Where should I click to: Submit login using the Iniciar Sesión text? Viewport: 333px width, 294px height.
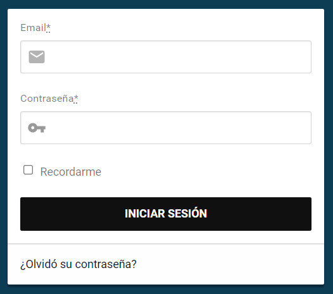click(166, 214)
